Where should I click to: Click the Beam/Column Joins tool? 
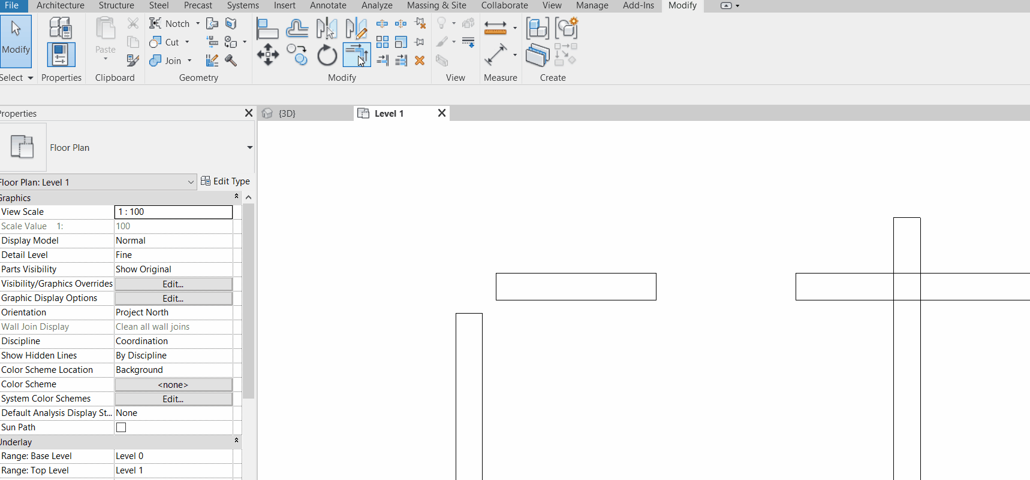(x=212, y=42)
